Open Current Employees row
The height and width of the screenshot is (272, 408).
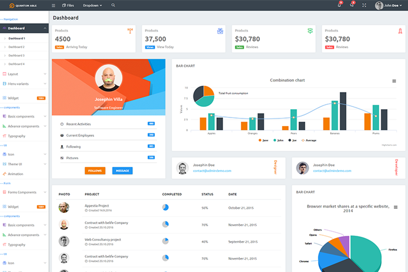[108, 135]
